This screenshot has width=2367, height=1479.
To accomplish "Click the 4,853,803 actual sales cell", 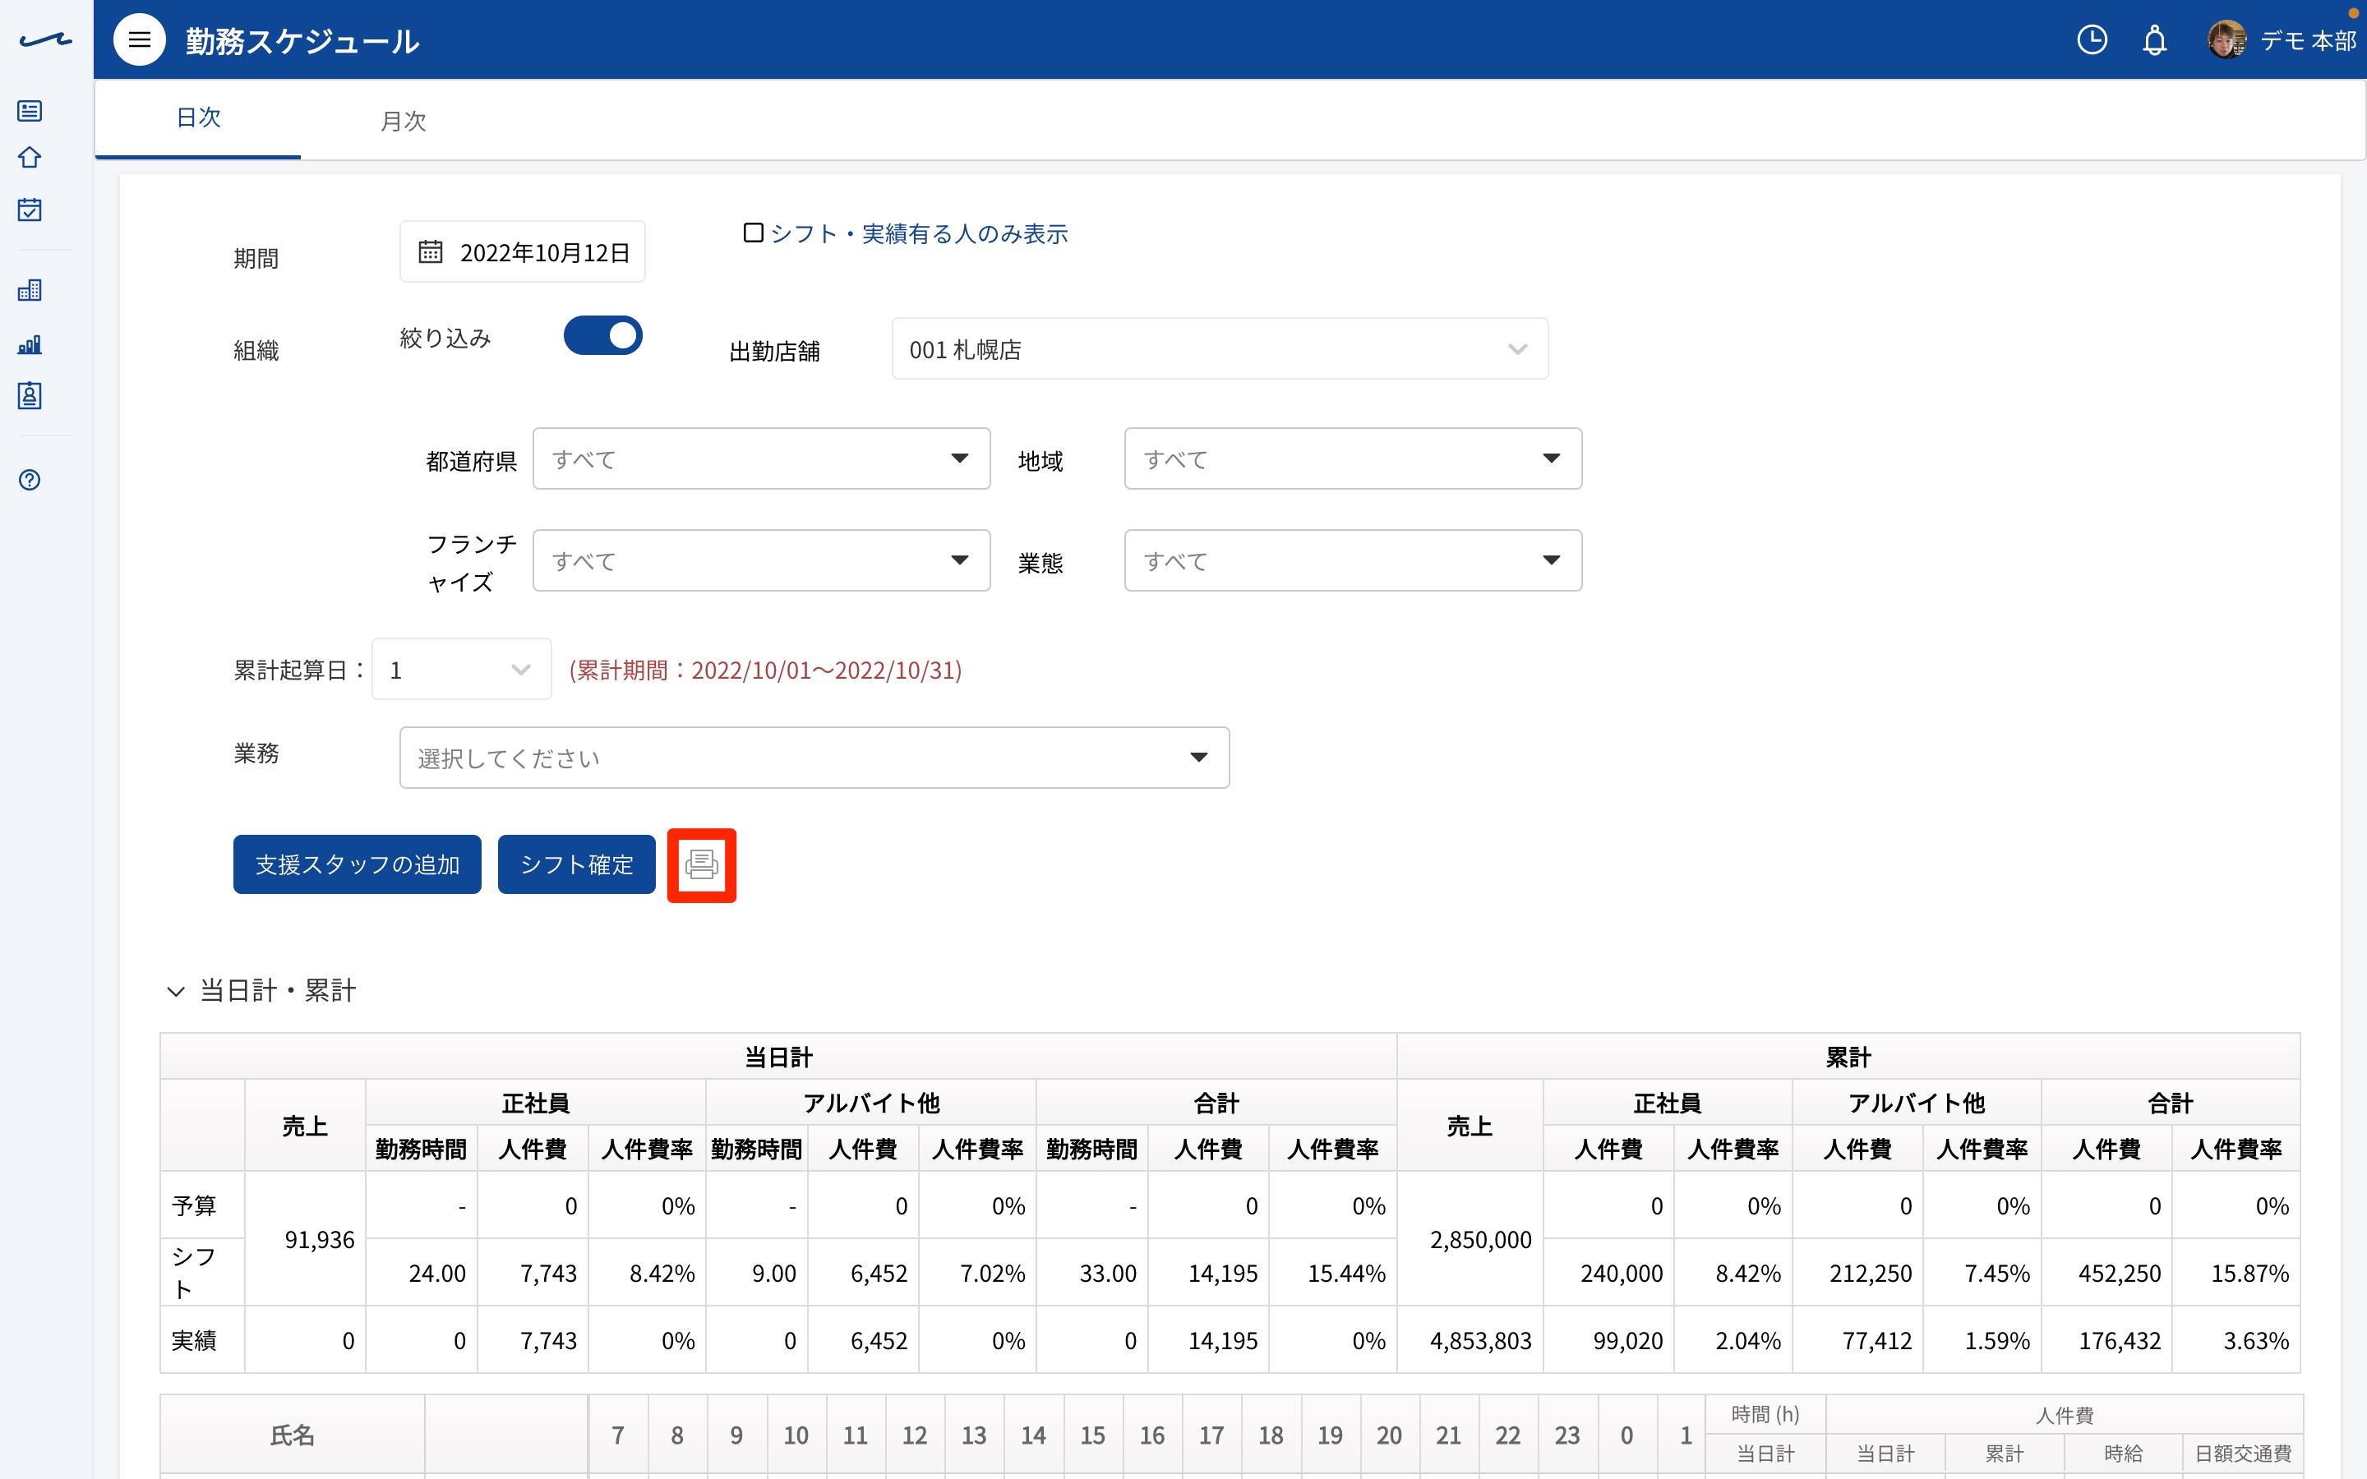I will coord(1470,1340).
